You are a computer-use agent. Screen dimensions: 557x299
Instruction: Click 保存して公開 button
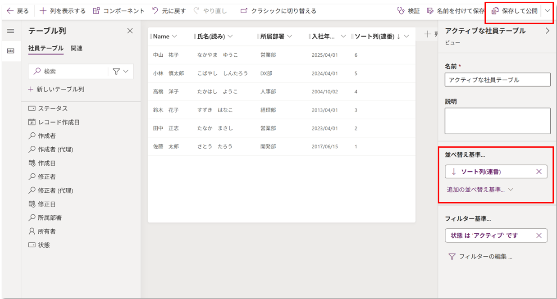point(514,11)
